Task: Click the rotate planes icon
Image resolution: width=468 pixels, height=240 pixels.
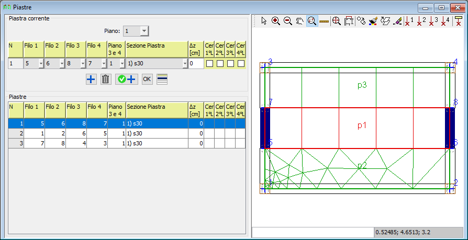Action: click(x=386, y=21)
